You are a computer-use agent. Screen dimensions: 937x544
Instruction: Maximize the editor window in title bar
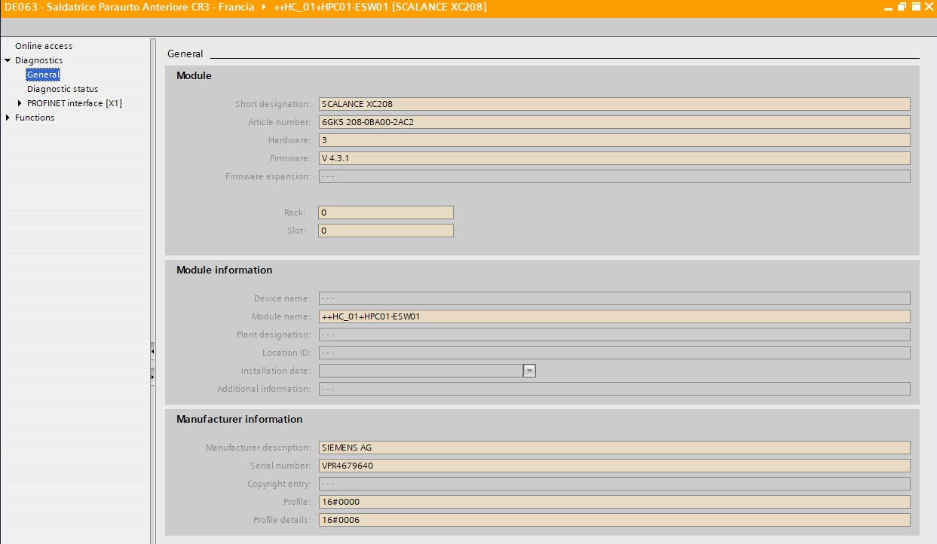(x=916, y=7)
